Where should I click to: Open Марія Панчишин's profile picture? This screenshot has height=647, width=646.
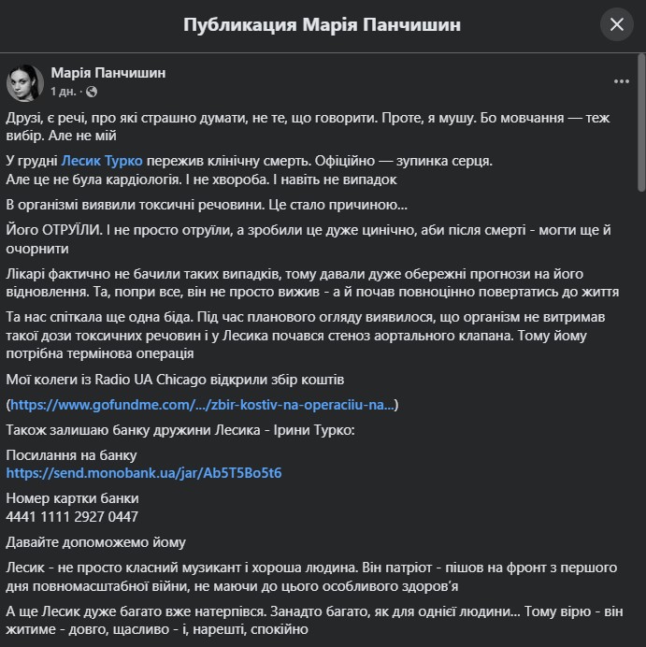point(25,82)
